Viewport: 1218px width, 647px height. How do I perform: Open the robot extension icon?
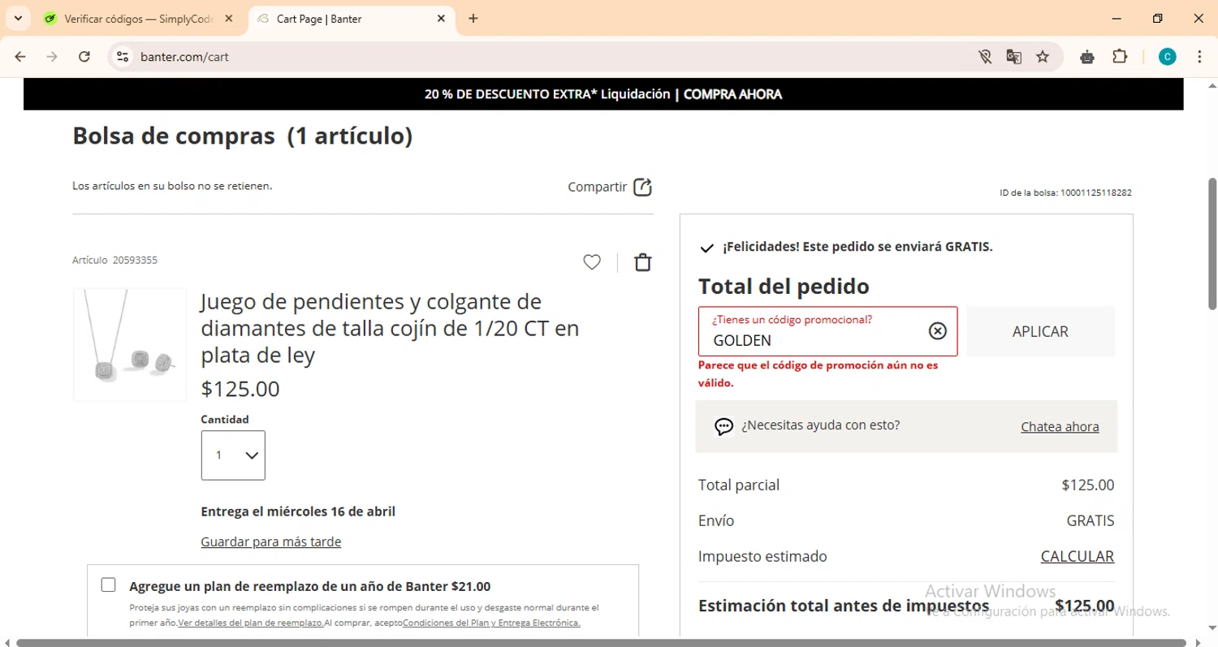coord(1087,57)
